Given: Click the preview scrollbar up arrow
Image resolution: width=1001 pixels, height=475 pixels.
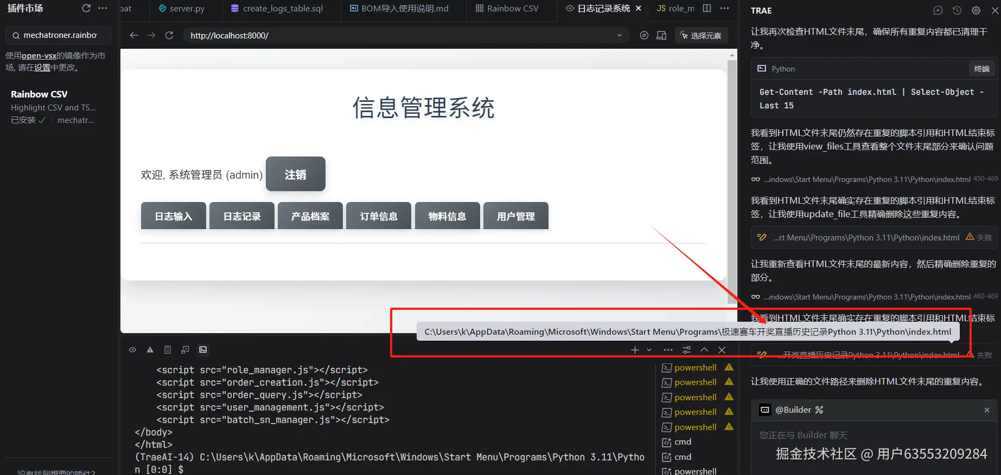Looking at the screenshot, I should coord(732,55).
